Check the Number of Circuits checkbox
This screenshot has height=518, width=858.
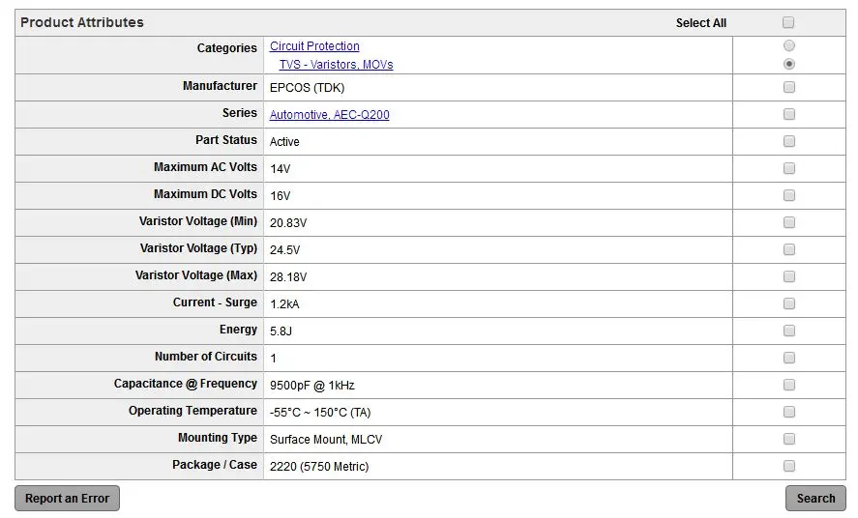(x=789, y=358)
